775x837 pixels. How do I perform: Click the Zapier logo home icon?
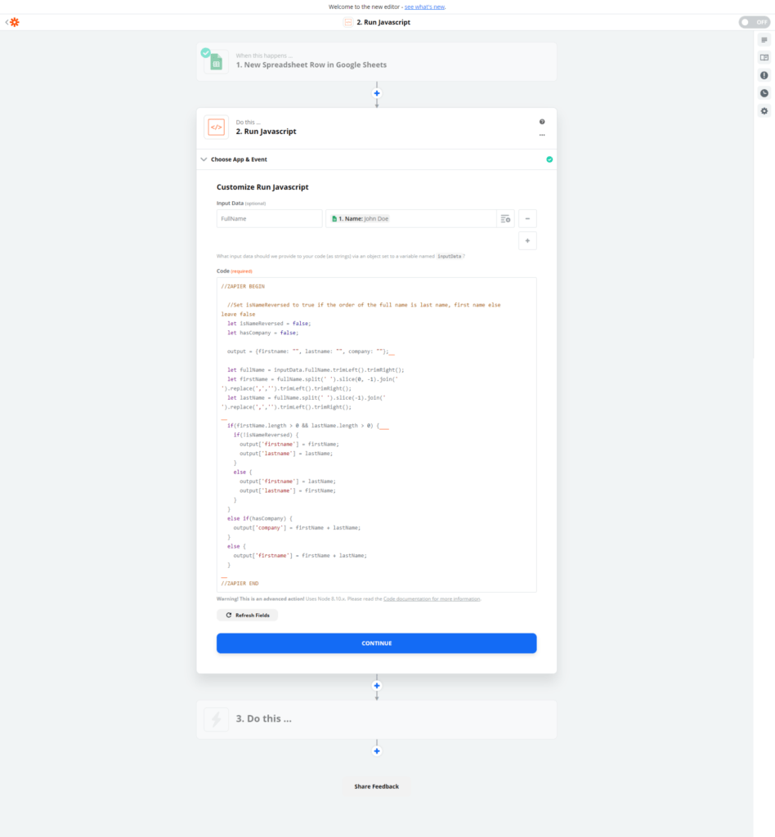click(15, 22)
